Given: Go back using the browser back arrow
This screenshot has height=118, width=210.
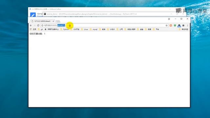Looking at the screenshot, I should (31, 26).
